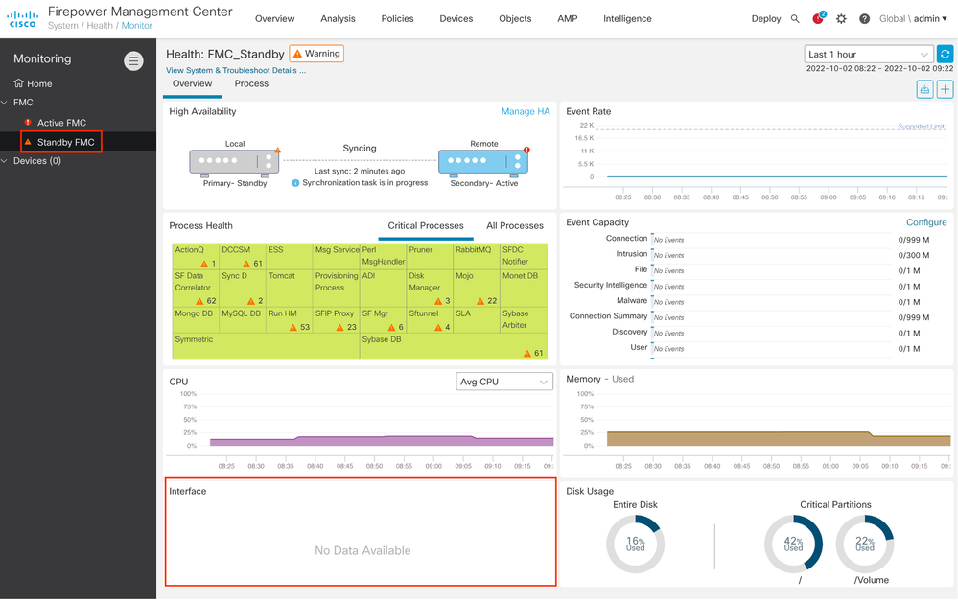Screen dimensions: 958x603
Task: Open View System & Troubleshoot Details link
Action: (236, 70)
